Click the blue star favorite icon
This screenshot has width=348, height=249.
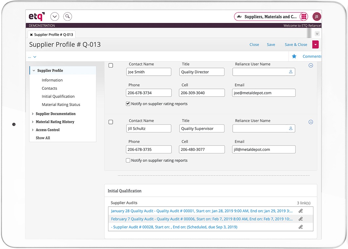(294, 56)
